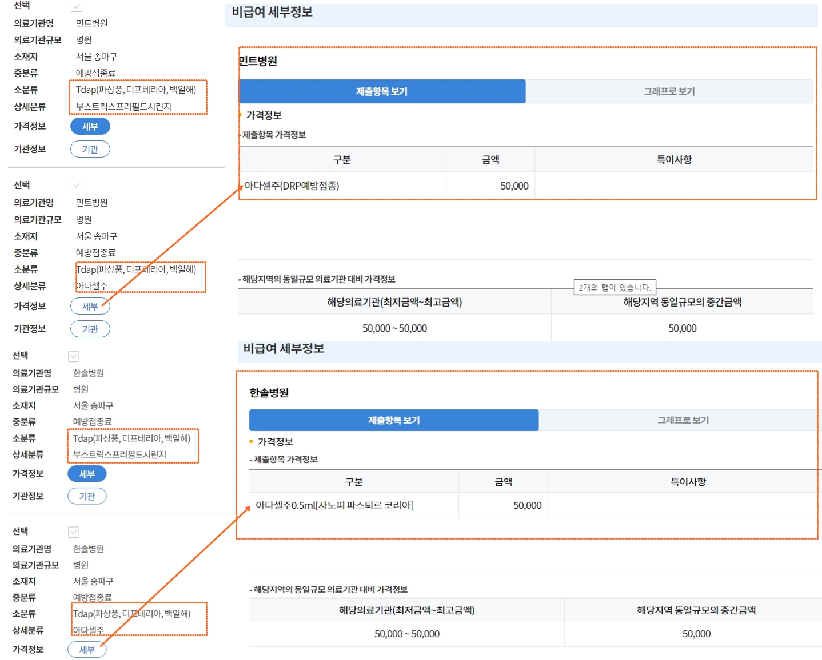Click the 세부 price detail button for 민트병원 first entry
This screenshot has height=660, width=822.
pyautogui.click(x=90, y=126)
